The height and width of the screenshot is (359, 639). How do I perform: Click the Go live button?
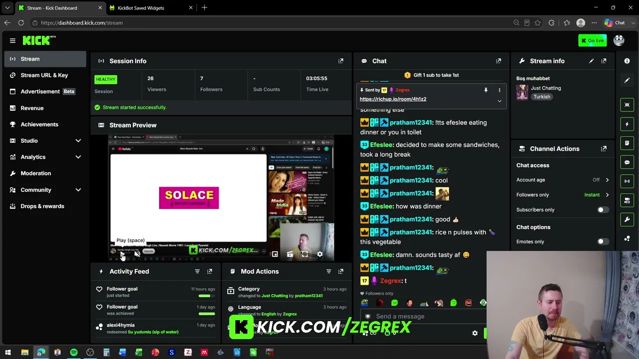click(x=592, y=40)
